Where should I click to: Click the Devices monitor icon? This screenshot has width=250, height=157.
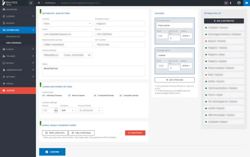coord(4,63)
